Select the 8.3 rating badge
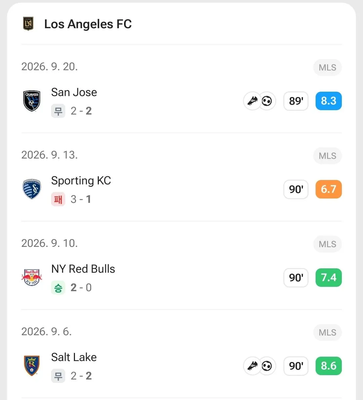The width and height of the screenshot is (363, 400). [x=328, y=101]
